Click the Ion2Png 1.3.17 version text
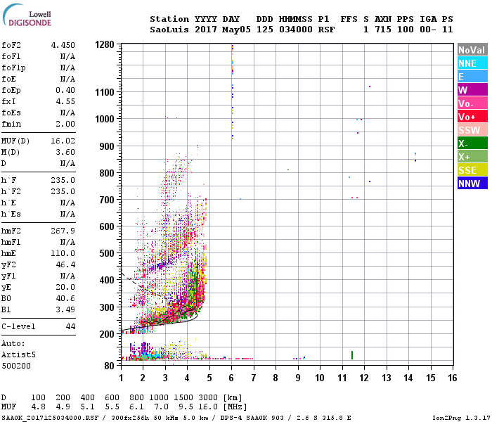 (461, 418)
